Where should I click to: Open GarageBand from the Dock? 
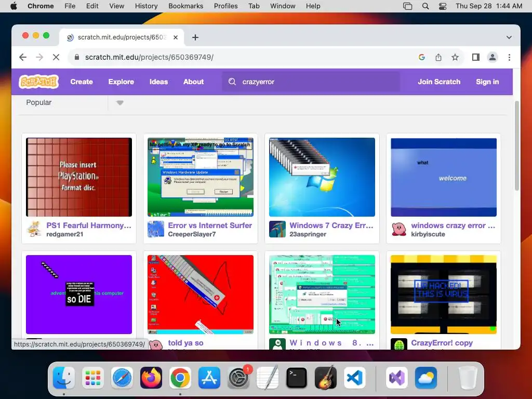325,378
